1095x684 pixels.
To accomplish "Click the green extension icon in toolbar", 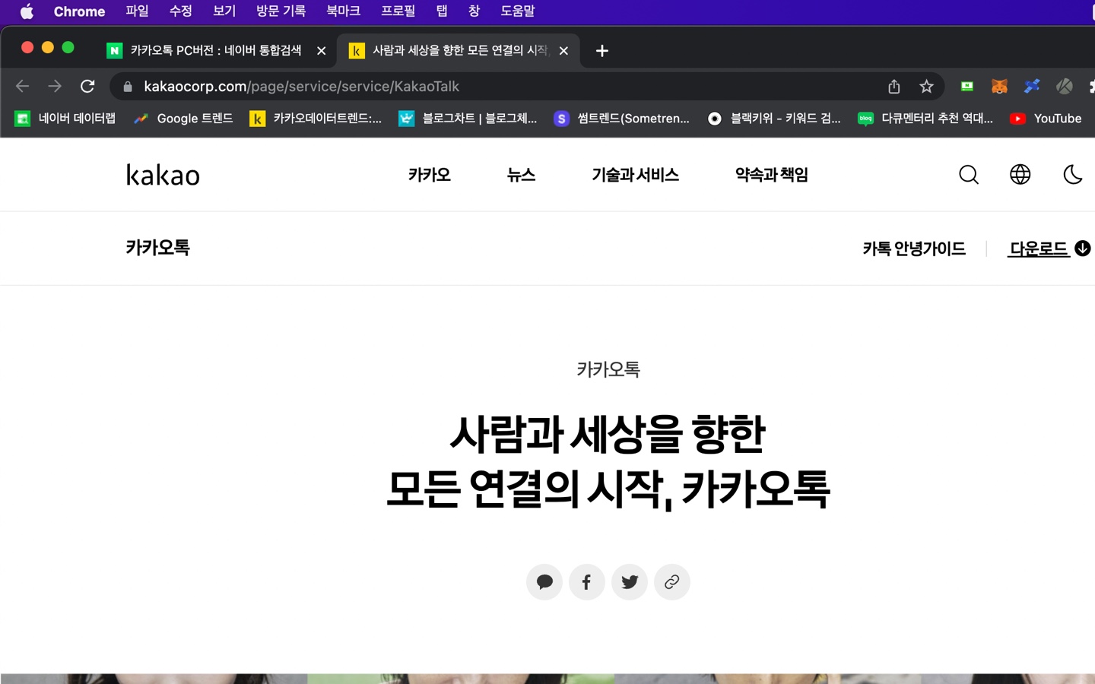I will tap(967, 87).
